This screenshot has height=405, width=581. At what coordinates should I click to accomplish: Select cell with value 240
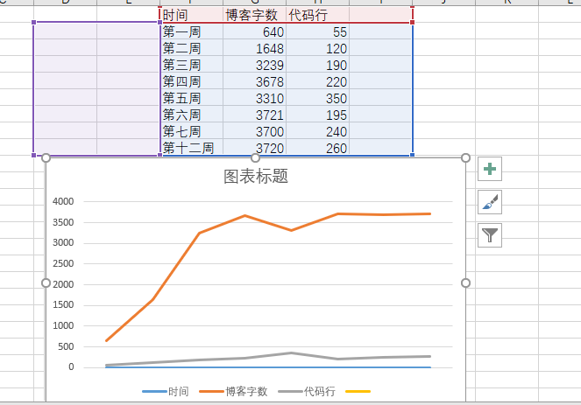click(x=317, y=131)
